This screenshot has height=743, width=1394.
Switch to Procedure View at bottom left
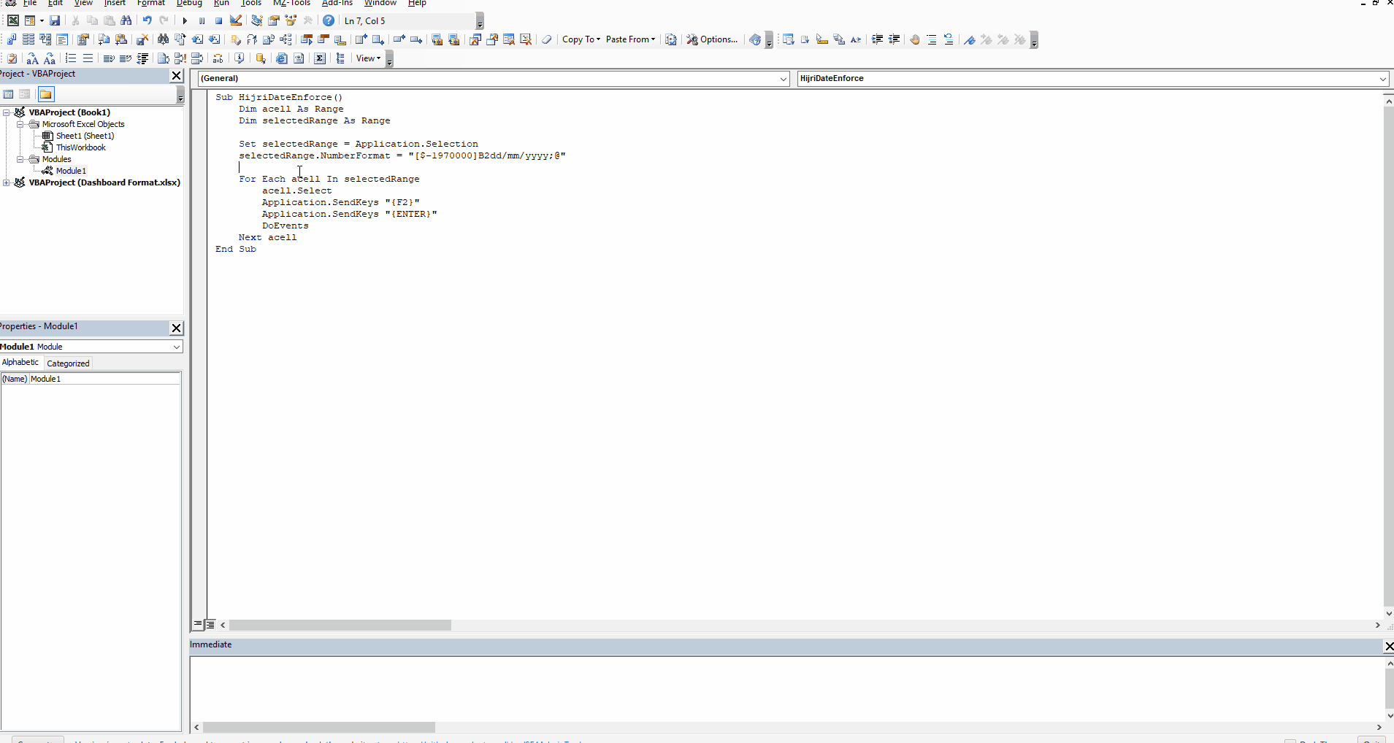point(196,625)
